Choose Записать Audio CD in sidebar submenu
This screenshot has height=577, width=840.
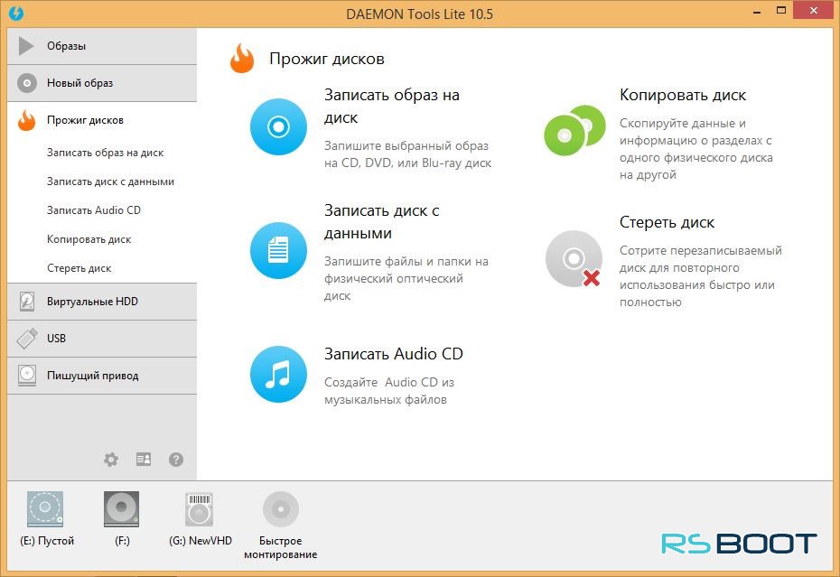click(x=94, y=210)
